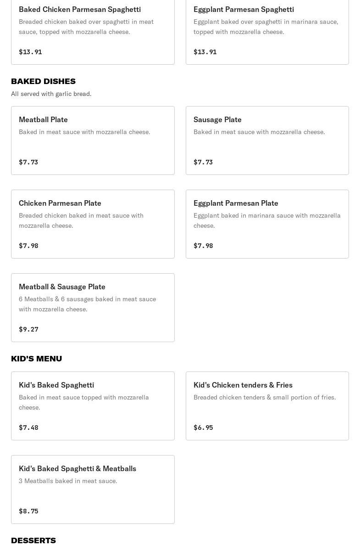The image size is (360, 546).
Task: Click the Eggplant Parmesan Plate title
Action: coord(236,203)
